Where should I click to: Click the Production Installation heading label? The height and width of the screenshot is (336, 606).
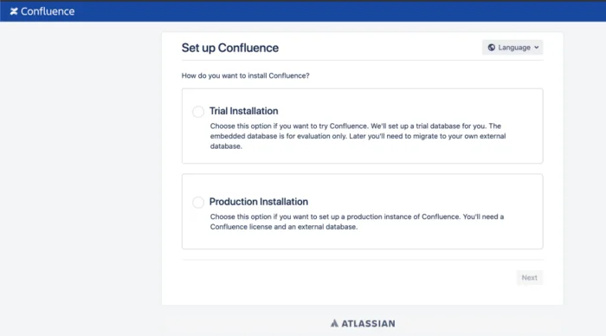click(259, 202)
